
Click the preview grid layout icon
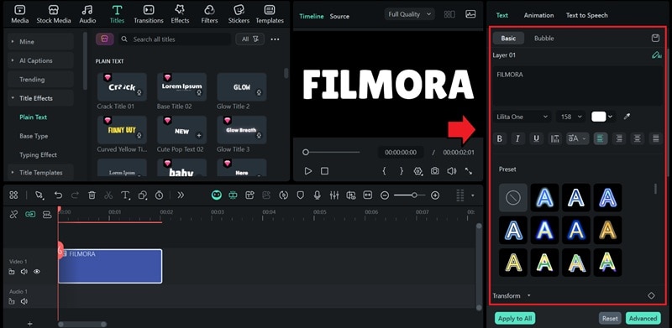449,14
